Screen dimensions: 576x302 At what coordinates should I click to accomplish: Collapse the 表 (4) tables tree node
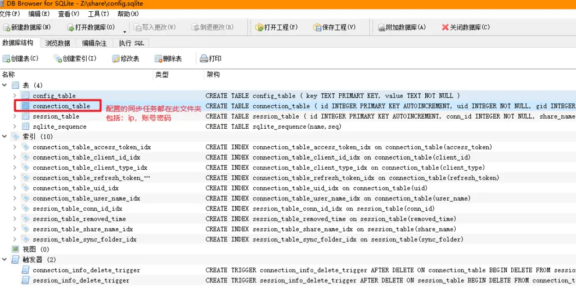[4, 85]
